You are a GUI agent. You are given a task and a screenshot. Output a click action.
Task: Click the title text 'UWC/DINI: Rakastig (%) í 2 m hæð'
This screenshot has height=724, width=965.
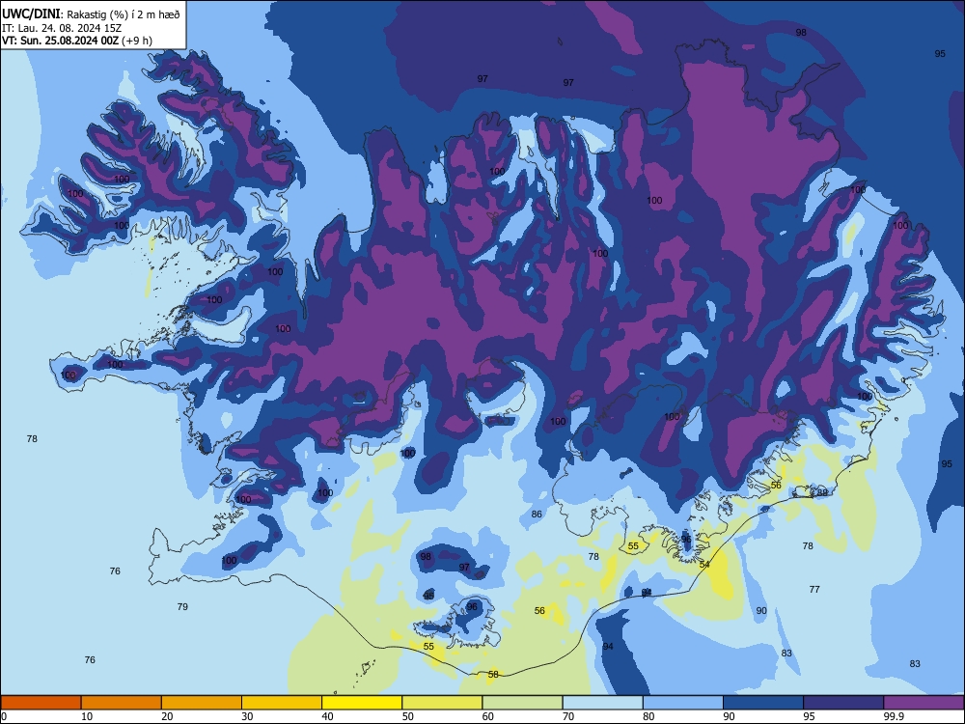coord(91,14)
